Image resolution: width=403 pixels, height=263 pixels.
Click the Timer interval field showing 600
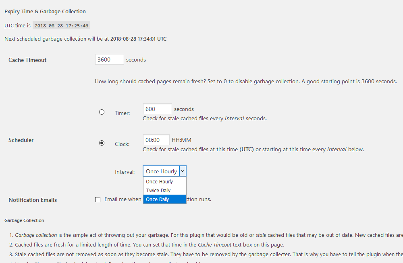(157, 109)
